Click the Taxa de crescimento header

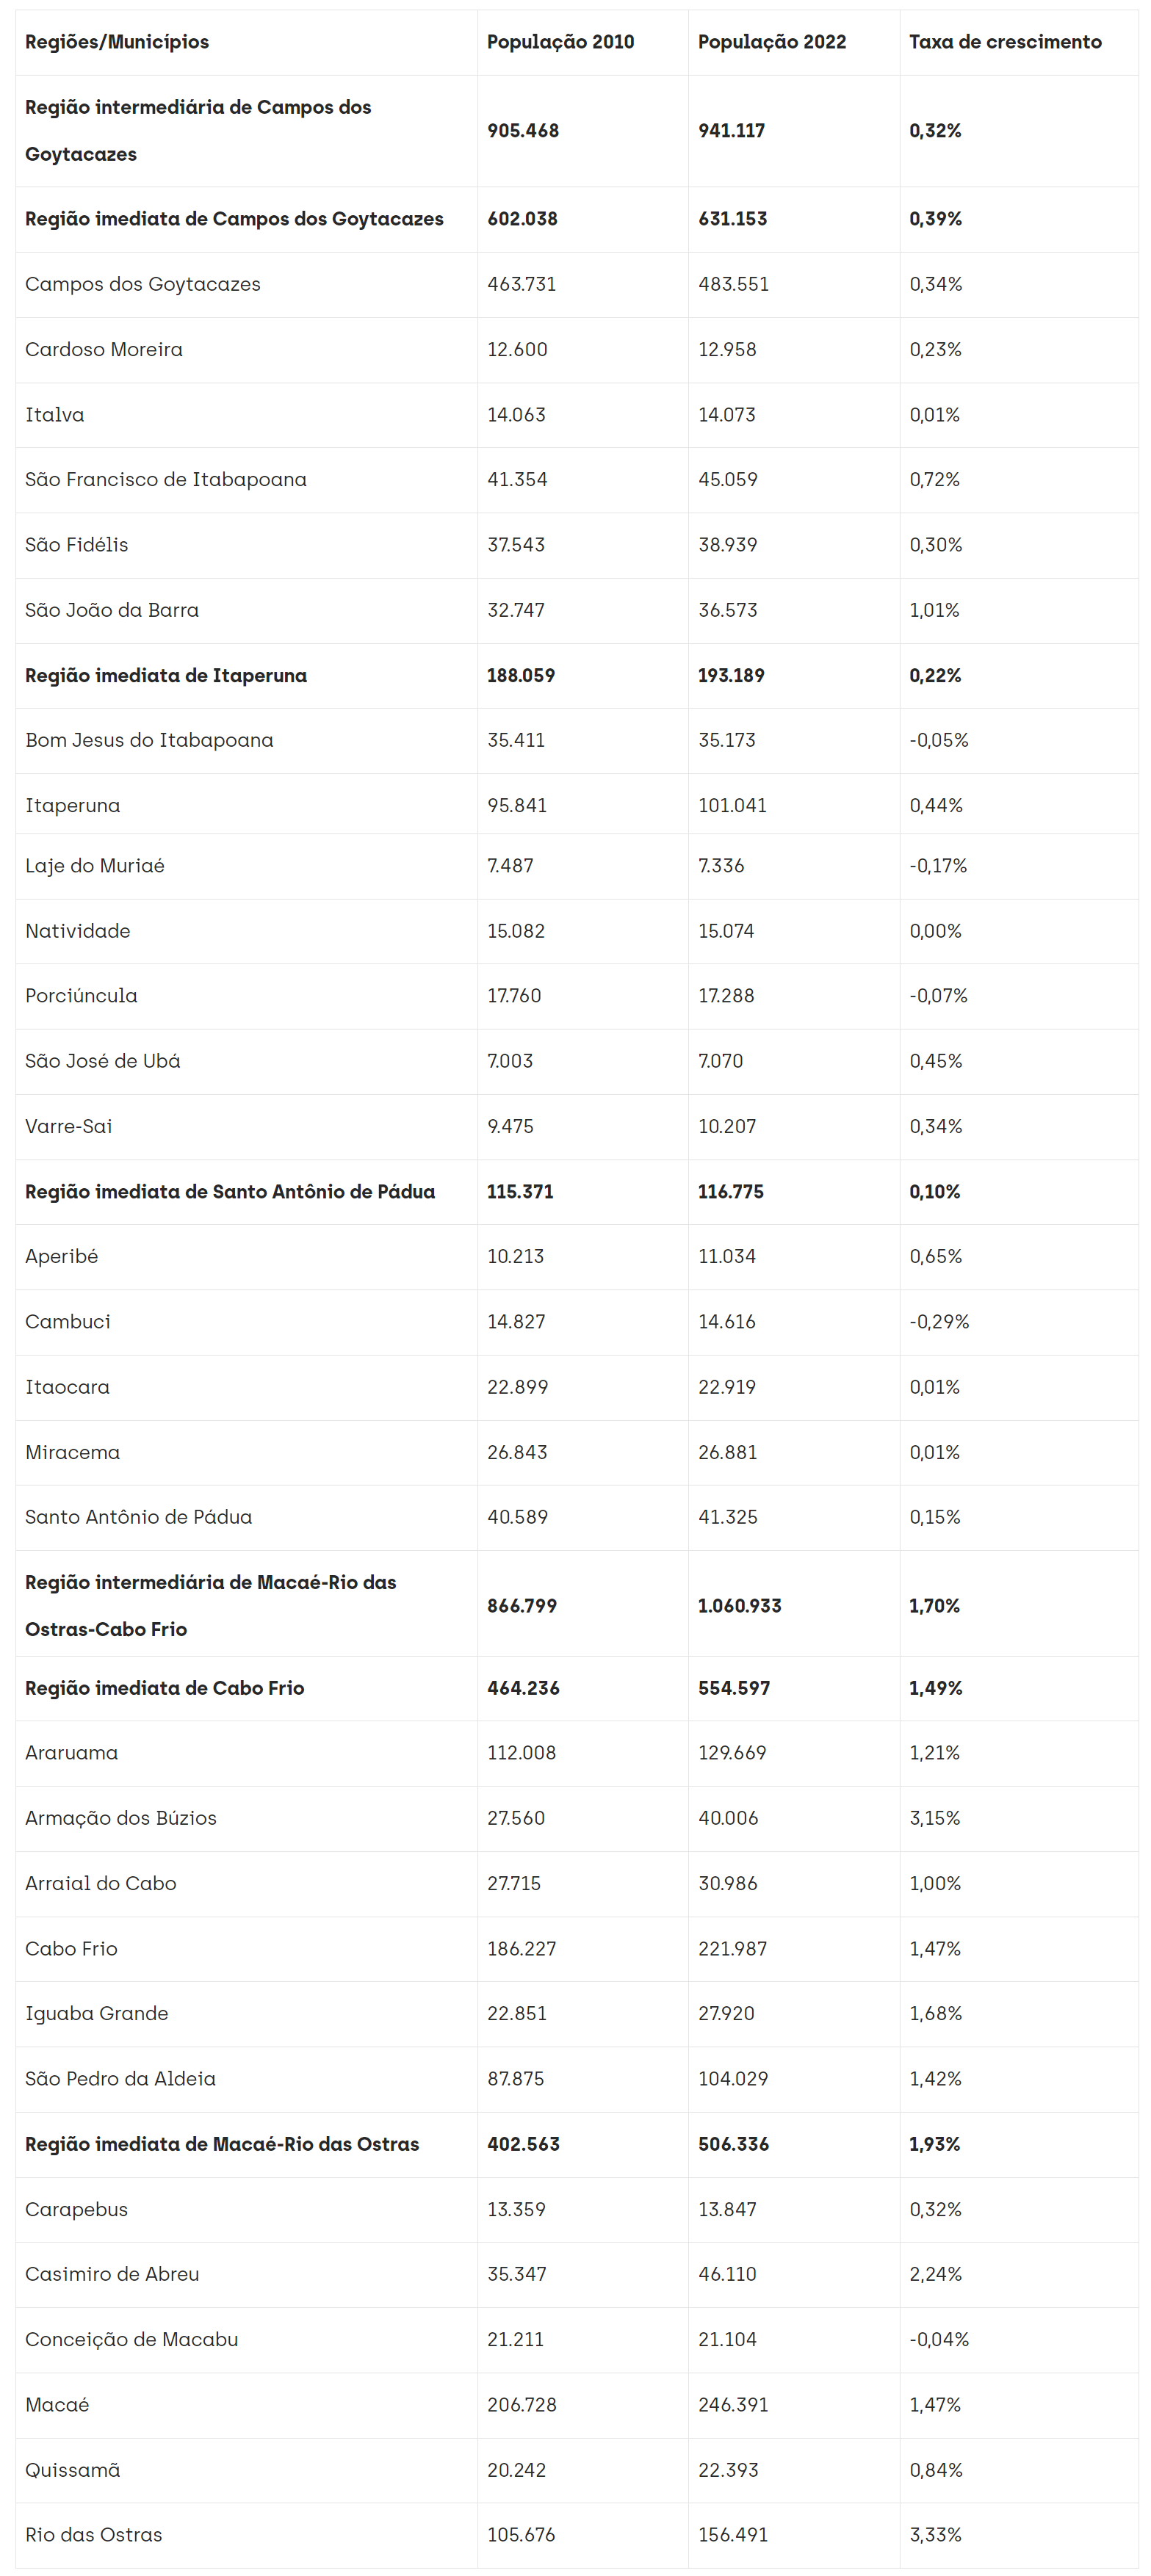(1004, 42)
